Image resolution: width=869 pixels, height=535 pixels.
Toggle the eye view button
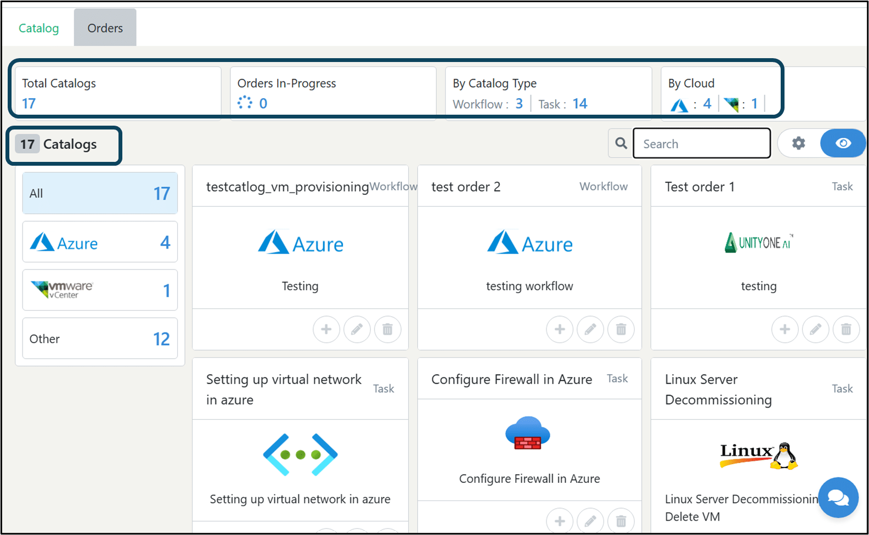coord(843,143)
